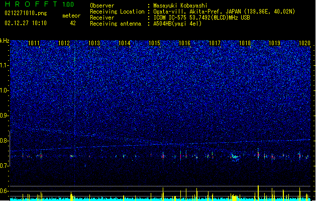Click the 0.9 kHz axis tick label

point(4,116)
